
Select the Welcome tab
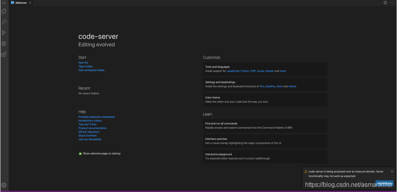click(x=21, y=3)
